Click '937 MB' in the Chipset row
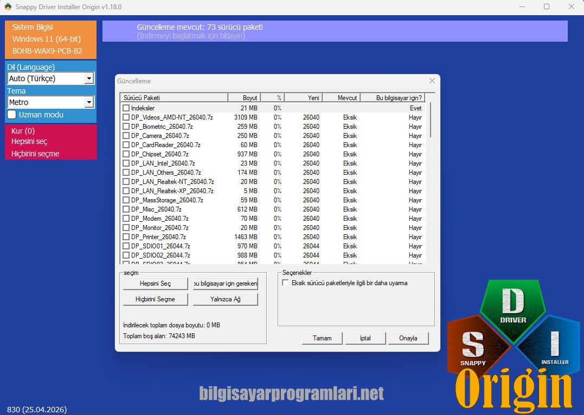 [247, 154]
